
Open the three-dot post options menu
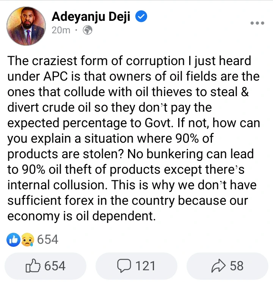click(x=257, y=23)
